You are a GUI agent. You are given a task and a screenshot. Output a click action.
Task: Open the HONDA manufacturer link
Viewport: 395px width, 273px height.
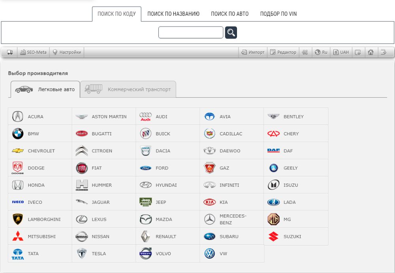coord(36,185)
